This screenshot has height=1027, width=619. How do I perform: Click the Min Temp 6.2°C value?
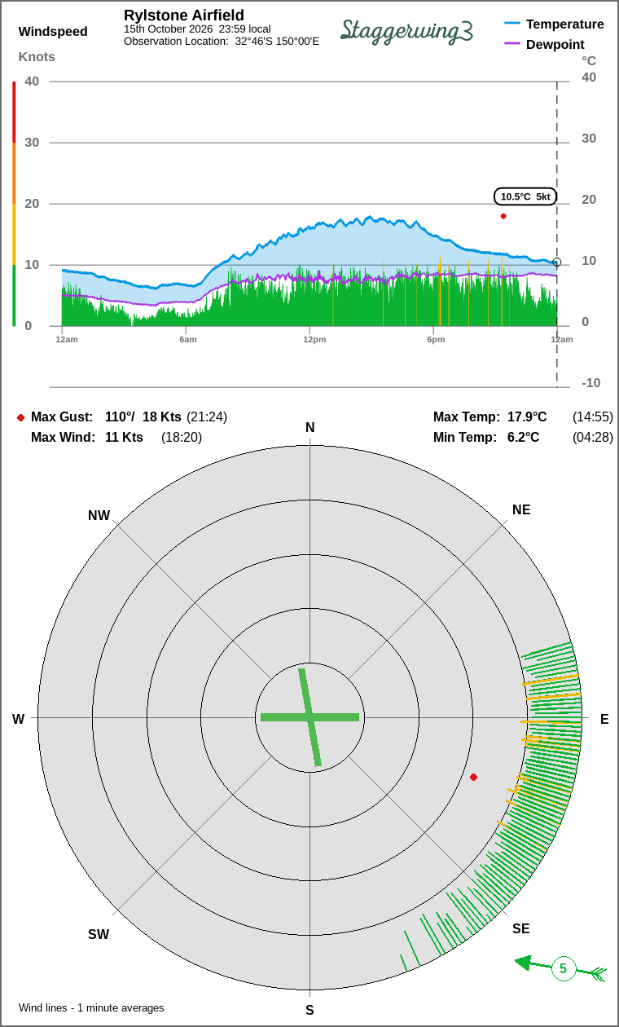coord(524,437)
